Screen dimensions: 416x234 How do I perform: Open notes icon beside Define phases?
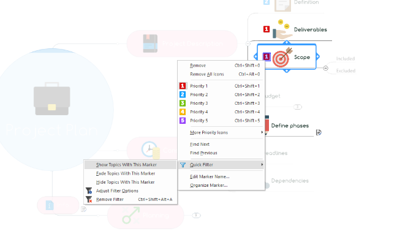(x=319, y=132)
